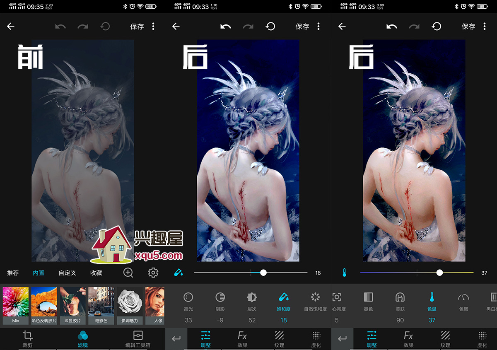Open the 编辑工具箱 toolbox
This screenshot has height=350, width=497.
[138, 339]
